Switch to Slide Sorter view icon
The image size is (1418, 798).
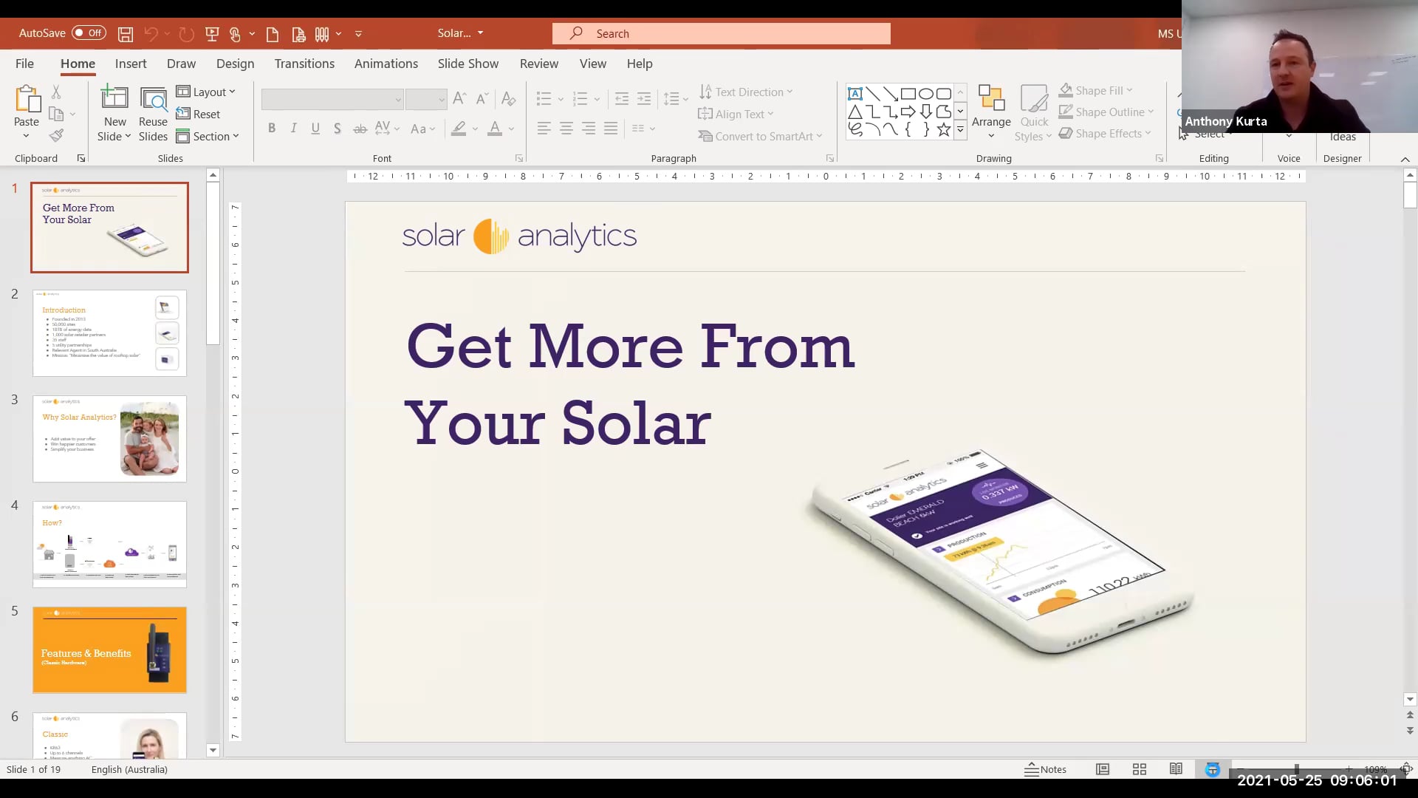1140,769
